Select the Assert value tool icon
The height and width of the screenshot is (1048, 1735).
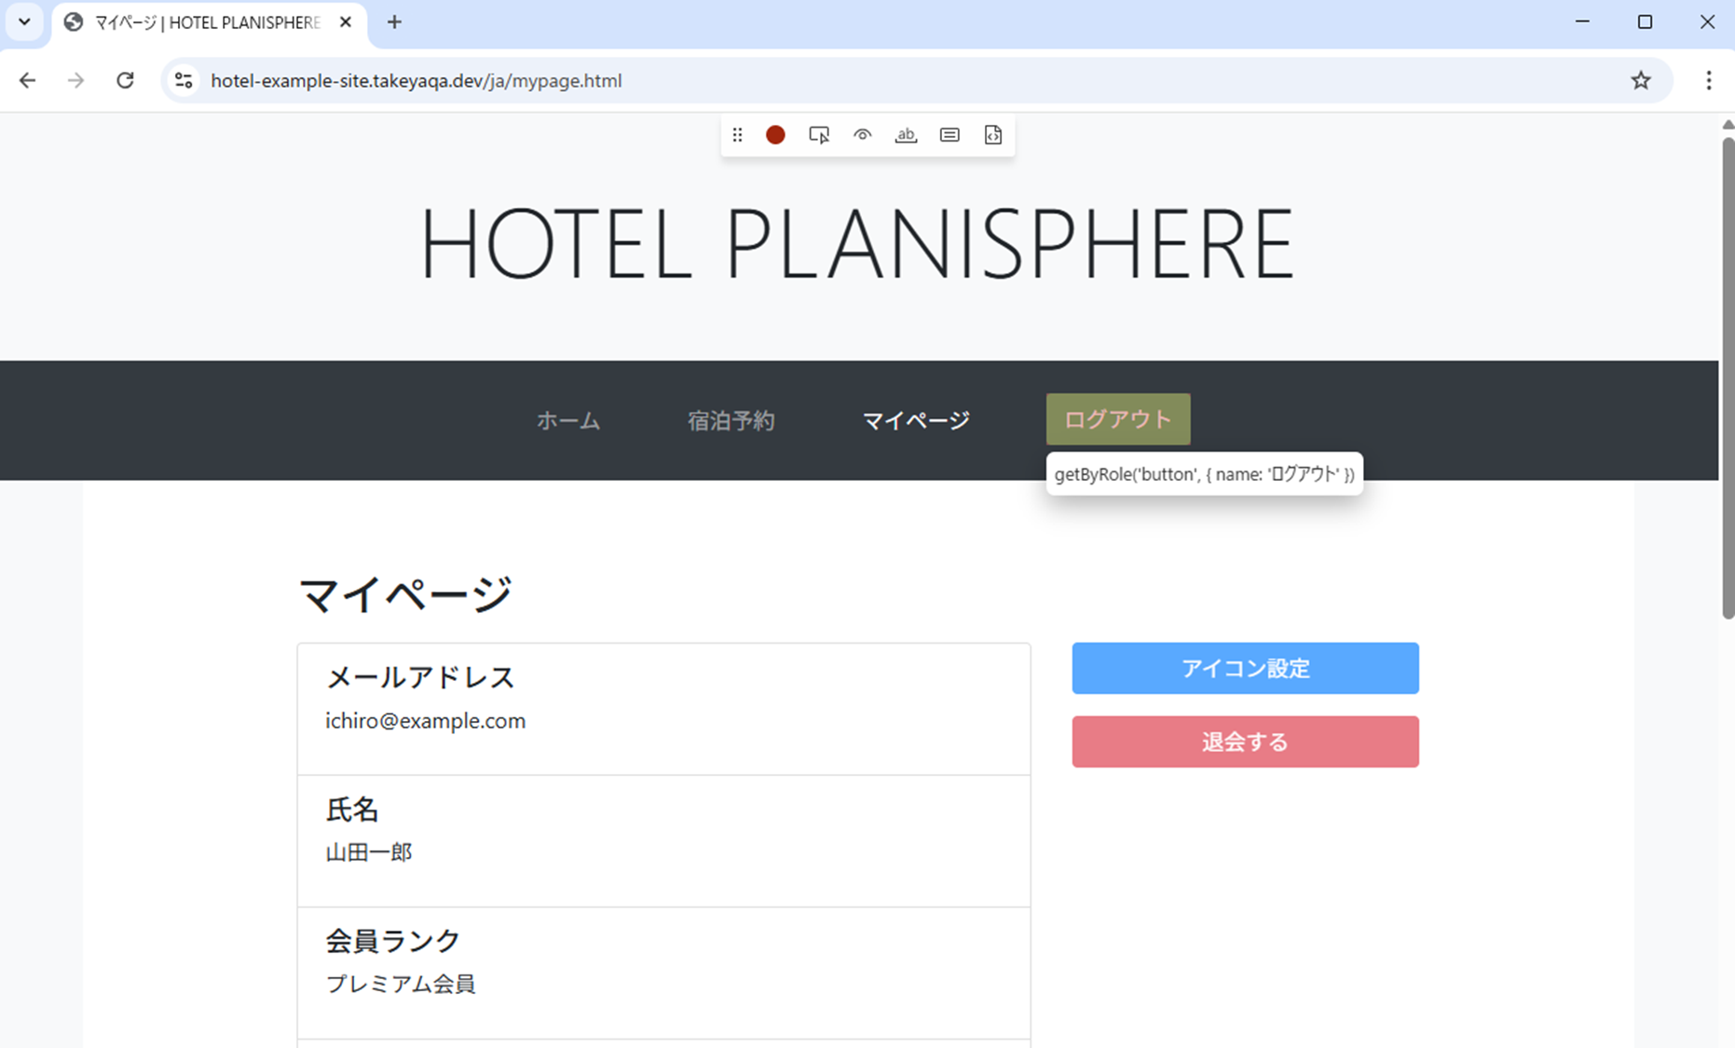click(949, 135)
